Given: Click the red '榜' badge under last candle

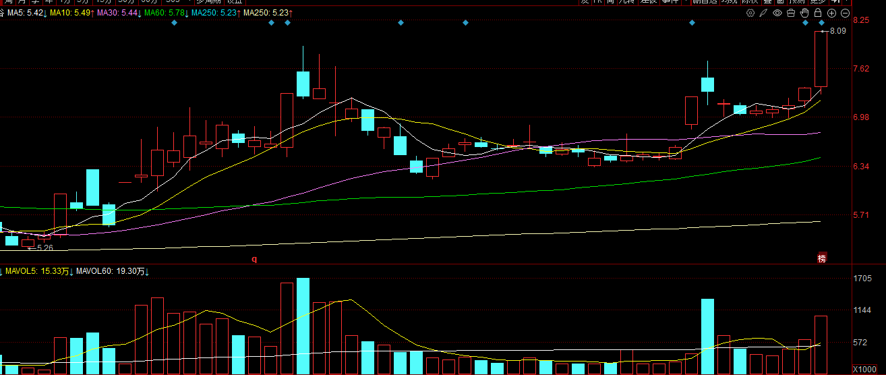Looking at the screenshot, I should 821,258.
